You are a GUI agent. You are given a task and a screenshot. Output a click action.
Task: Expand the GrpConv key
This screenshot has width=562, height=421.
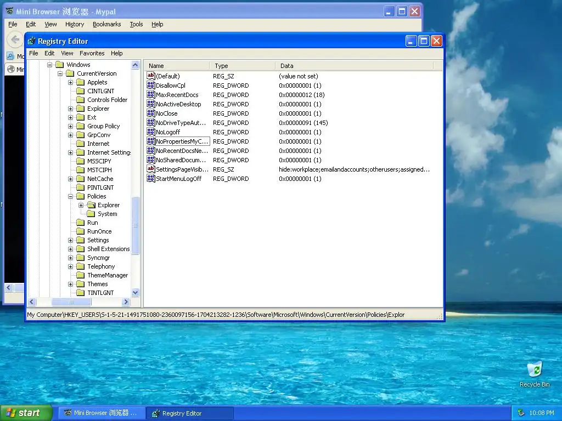pos(71,135)
